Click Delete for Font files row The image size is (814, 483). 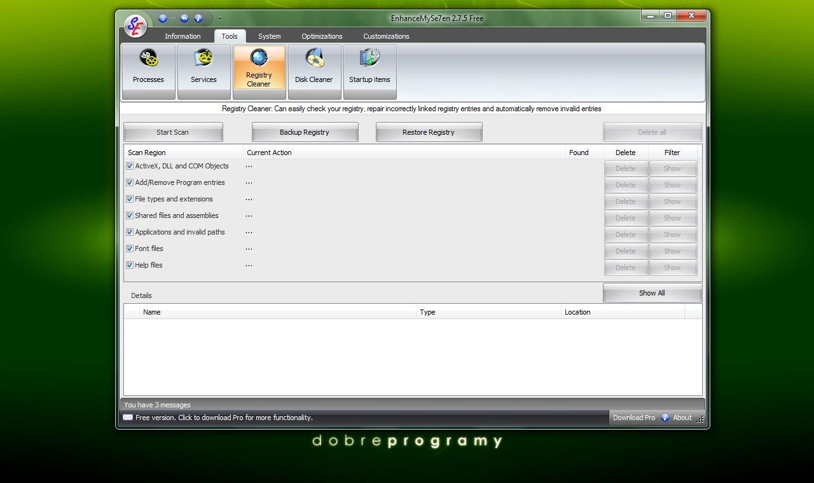(626, 251)
